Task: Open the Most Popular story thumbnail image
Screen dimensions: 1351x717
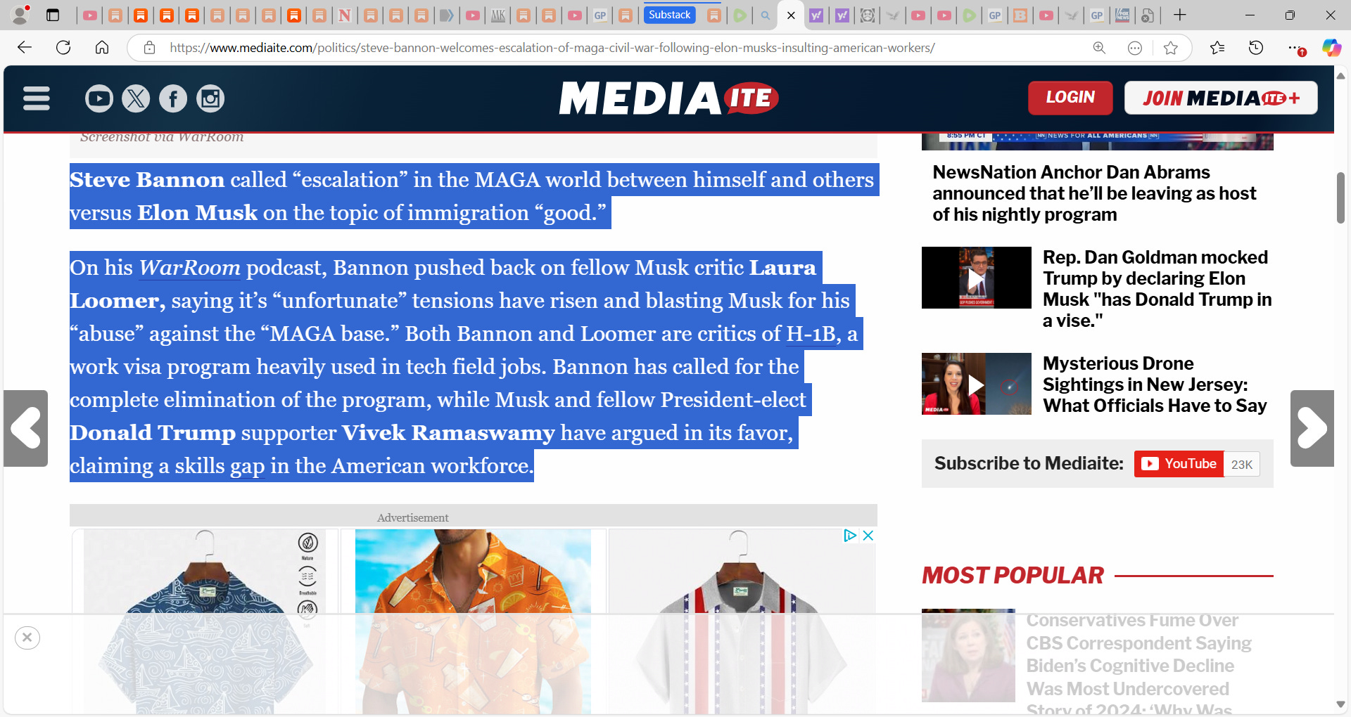Action: click(968, 655)
